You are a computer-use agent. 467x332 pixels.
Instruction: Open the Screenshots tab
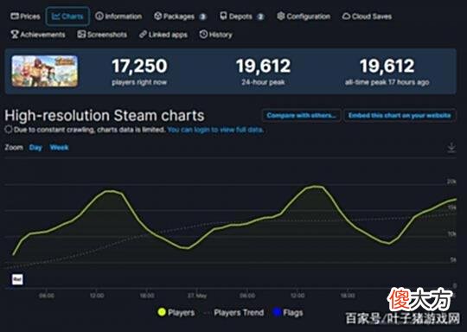102,35
